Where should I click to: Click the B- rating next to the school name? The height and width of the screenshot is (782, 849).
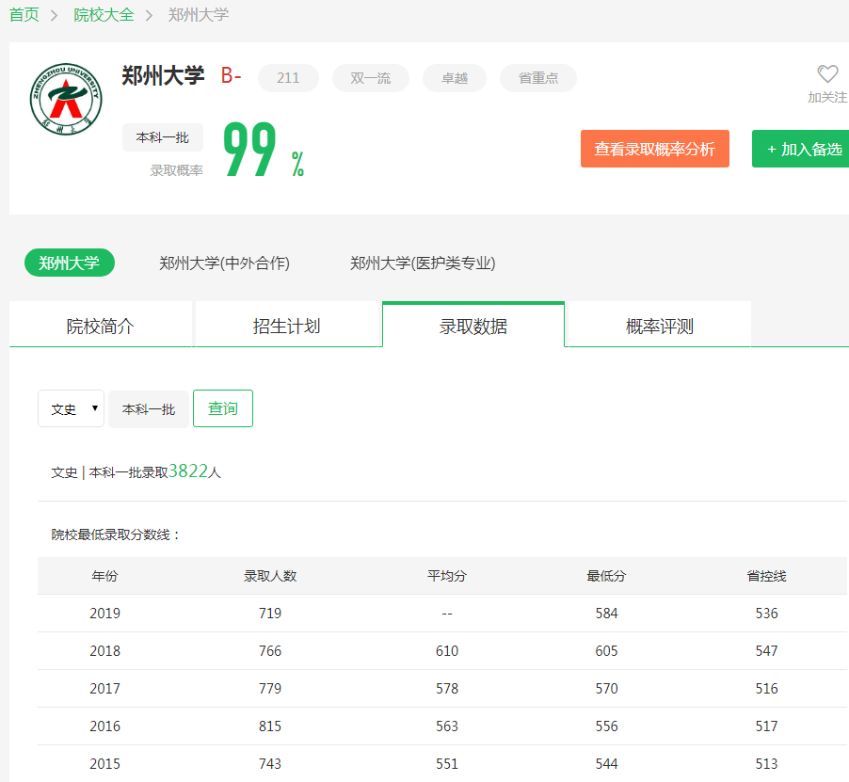point(231,75)
